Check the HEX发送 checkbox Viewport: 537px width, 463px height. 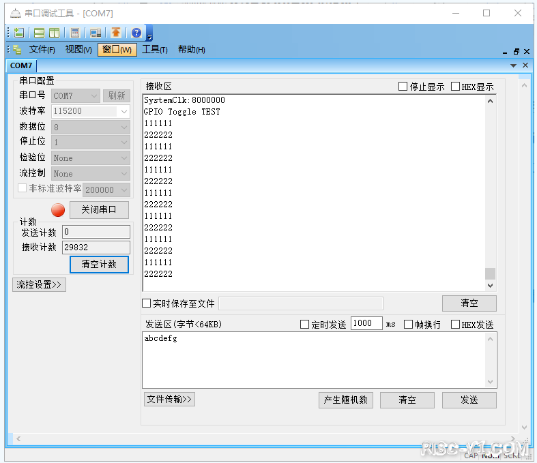click(455, 324)
